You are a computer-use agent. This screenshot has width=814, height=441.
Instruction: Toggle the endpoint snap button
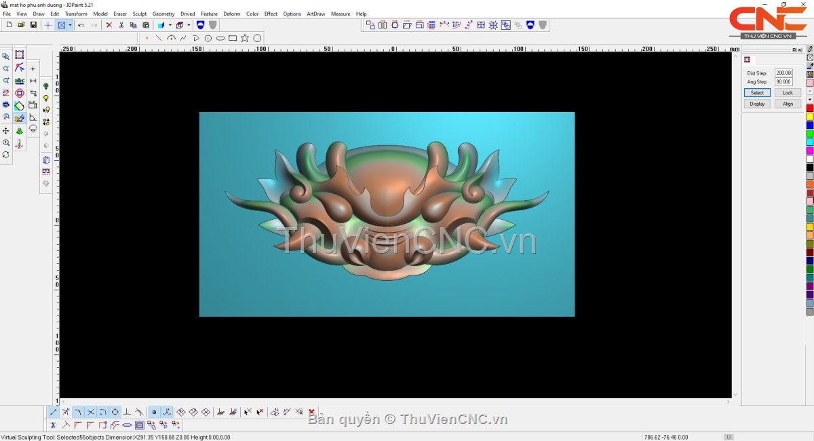point(54,412)
